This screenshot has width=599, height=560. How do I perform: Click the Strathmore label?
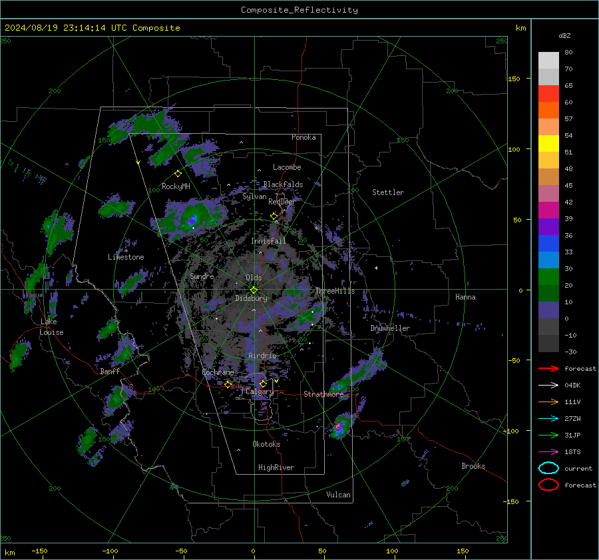pyautogui.click(x=323, y=394)
